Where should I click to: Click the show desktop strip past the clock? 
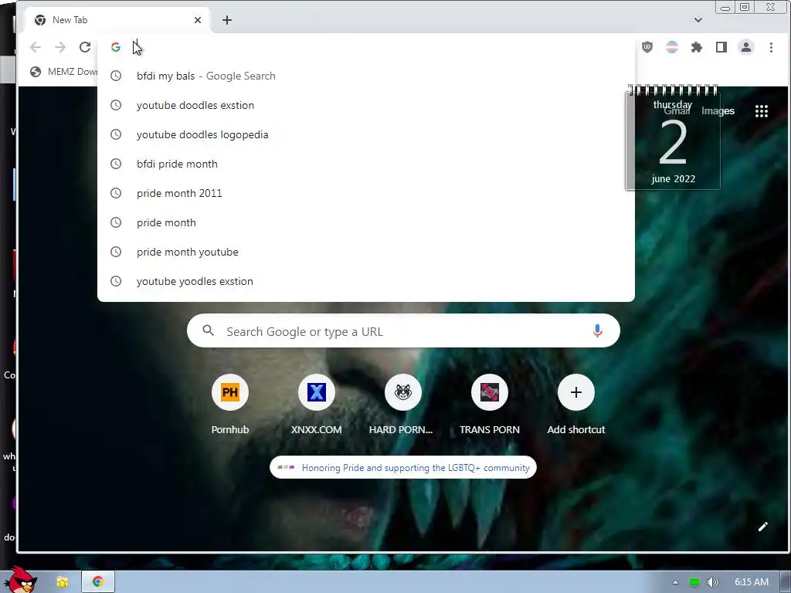pyautogui.click(x=786, y=582)
